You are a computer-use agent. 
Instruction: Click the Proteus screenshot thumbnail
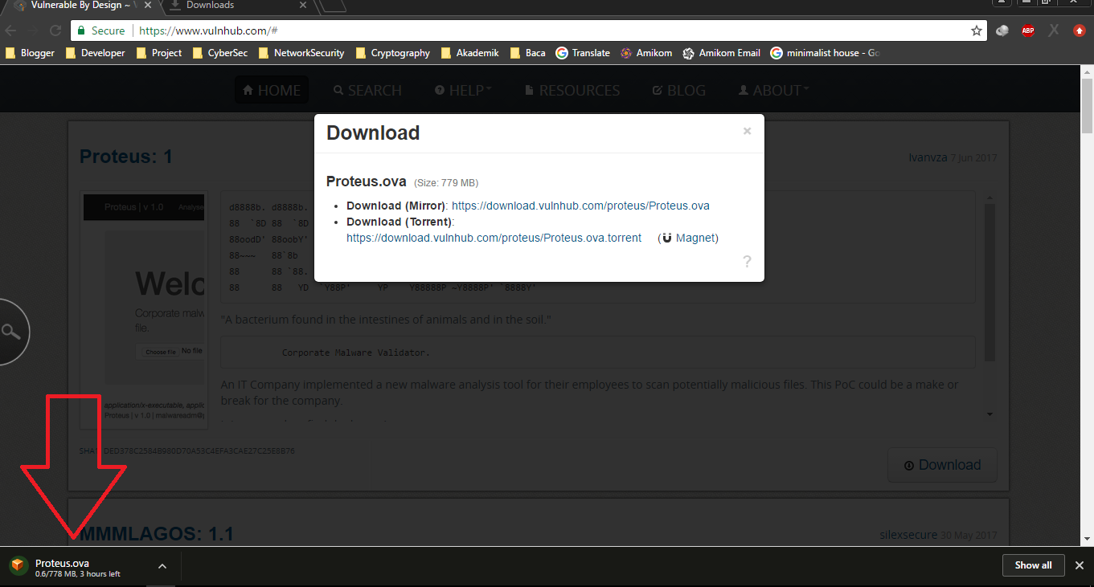point(145,309)
